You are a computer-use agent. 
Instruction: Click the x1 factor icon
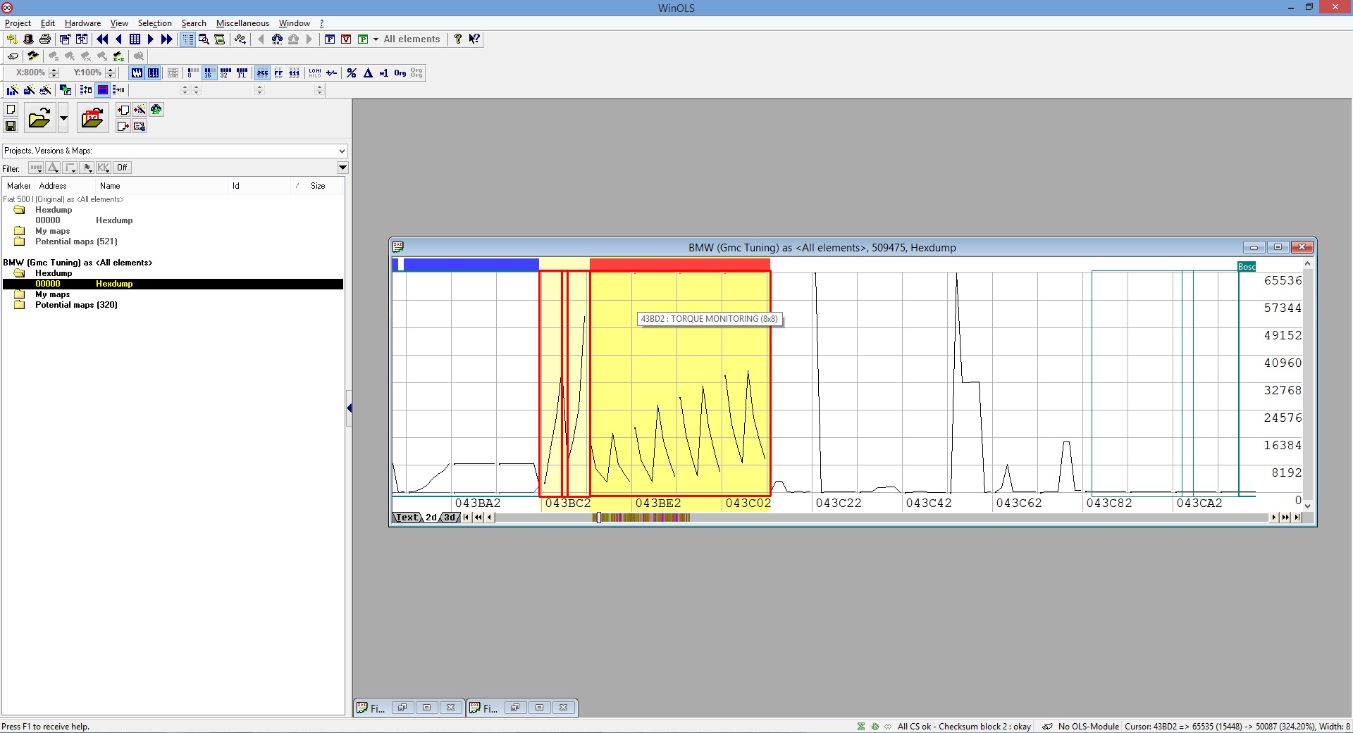(384, 73)
